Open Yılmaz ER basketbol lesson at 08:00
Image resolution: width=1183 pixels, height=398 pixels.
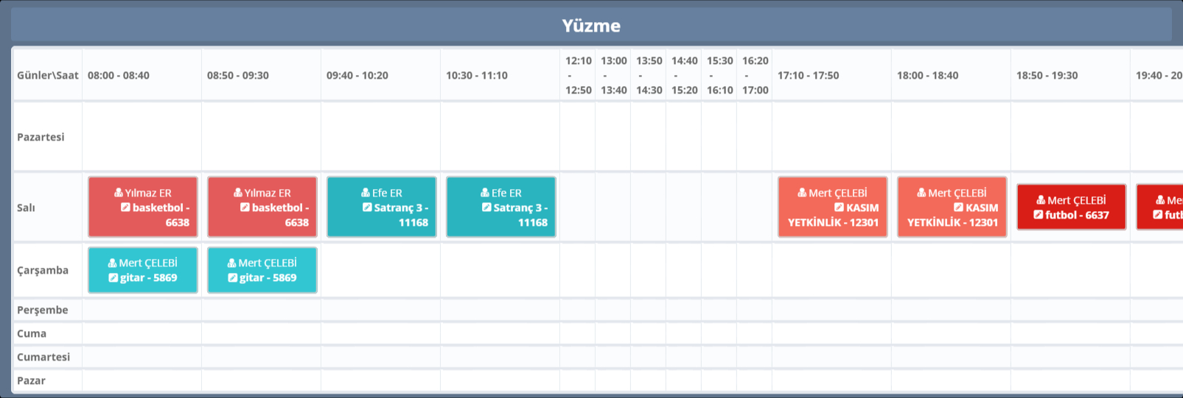pyautogui.click(x=143, y=207)
